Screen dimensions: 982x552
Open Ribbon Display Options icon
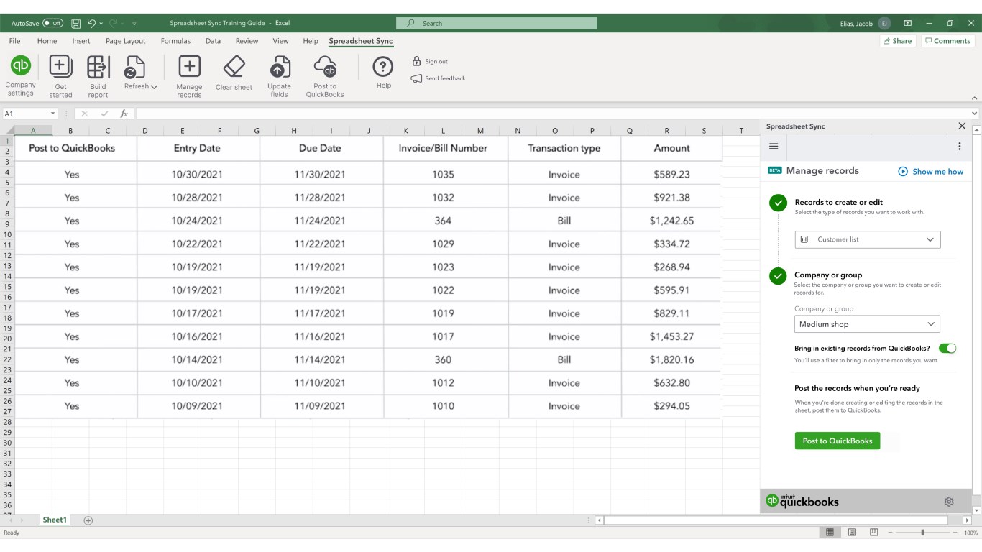tap(908, 23)
